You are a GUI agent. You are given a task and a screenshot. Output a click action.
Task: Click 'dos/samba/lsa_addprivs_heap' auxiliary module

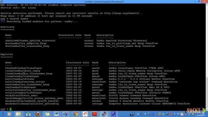point(26,43)
